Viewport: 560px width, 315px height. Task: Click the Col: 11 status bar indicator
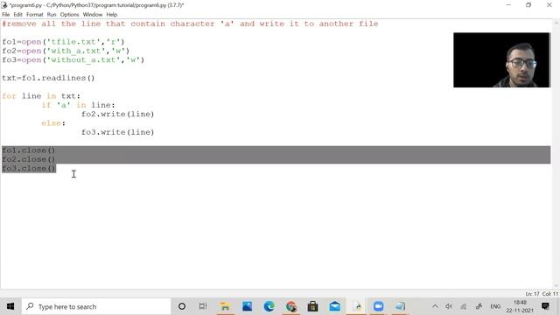point(550,294)
